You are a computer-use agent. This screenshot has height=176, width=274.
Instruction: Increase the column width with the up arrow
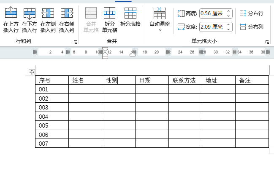pos(228,24)
